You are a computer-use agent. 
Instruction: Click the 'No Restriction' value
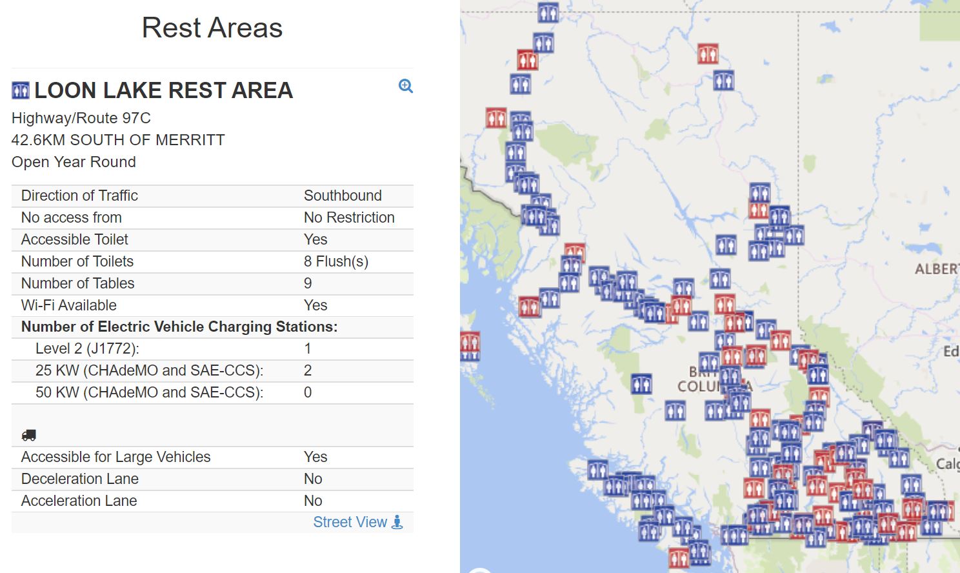coord(349,217)
